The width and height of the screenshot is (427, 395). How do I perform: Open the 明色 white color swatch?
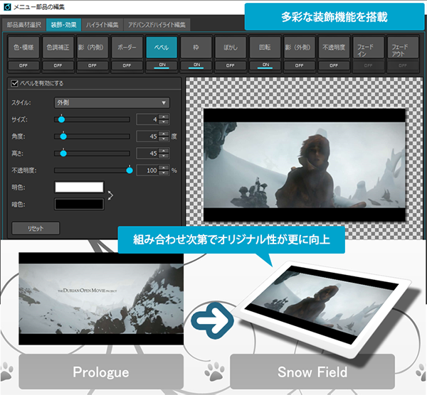click(79, 187)
